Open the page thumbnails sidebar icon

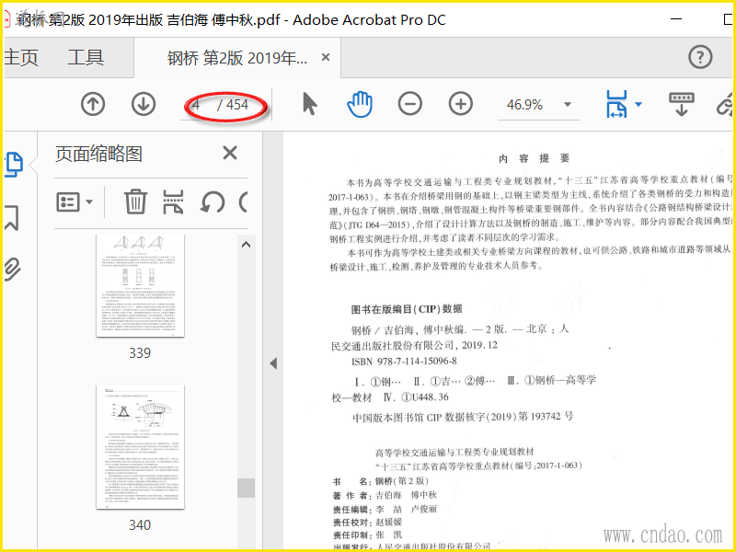13,165
